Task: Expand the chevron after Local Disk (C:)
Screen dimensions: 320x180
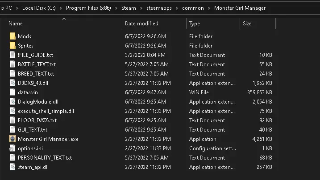Action: click(x=61, y=8)
